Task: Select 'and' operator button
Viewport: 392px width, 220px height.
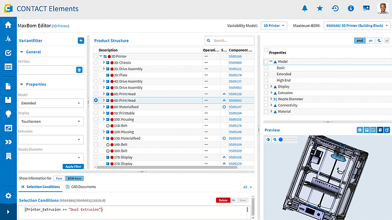Action: click(x=359, y=40)
